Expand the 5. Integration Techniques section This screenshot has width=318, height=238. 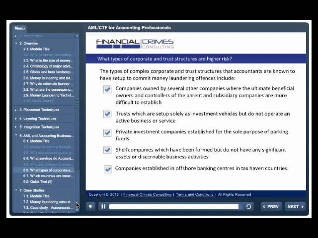(16, 127)
